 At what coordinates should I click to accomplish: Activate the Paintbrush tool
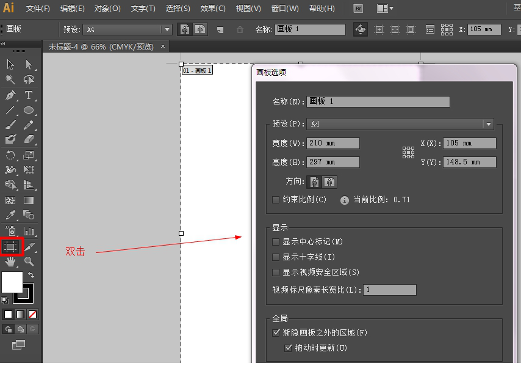click(x=11, y=125)
